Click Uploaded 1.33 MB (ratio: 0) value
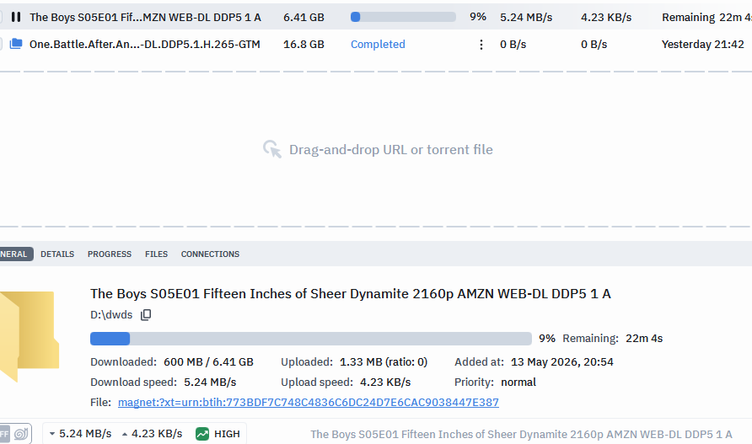Screen dimensions: 752x444 [384, 362]
